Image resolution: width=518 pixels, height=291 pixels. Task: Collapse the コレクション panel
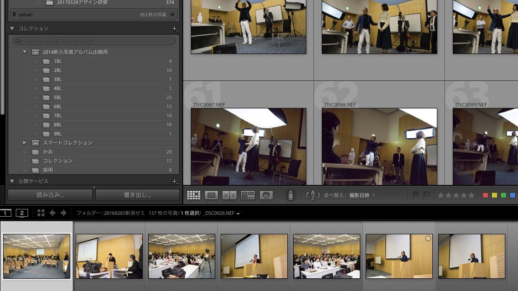(x=12, y=29)
